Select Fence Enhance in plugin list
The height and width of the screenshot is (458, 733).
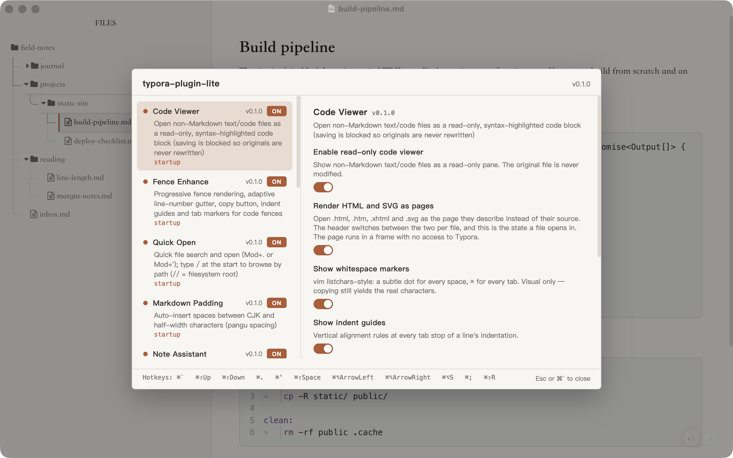214,202
